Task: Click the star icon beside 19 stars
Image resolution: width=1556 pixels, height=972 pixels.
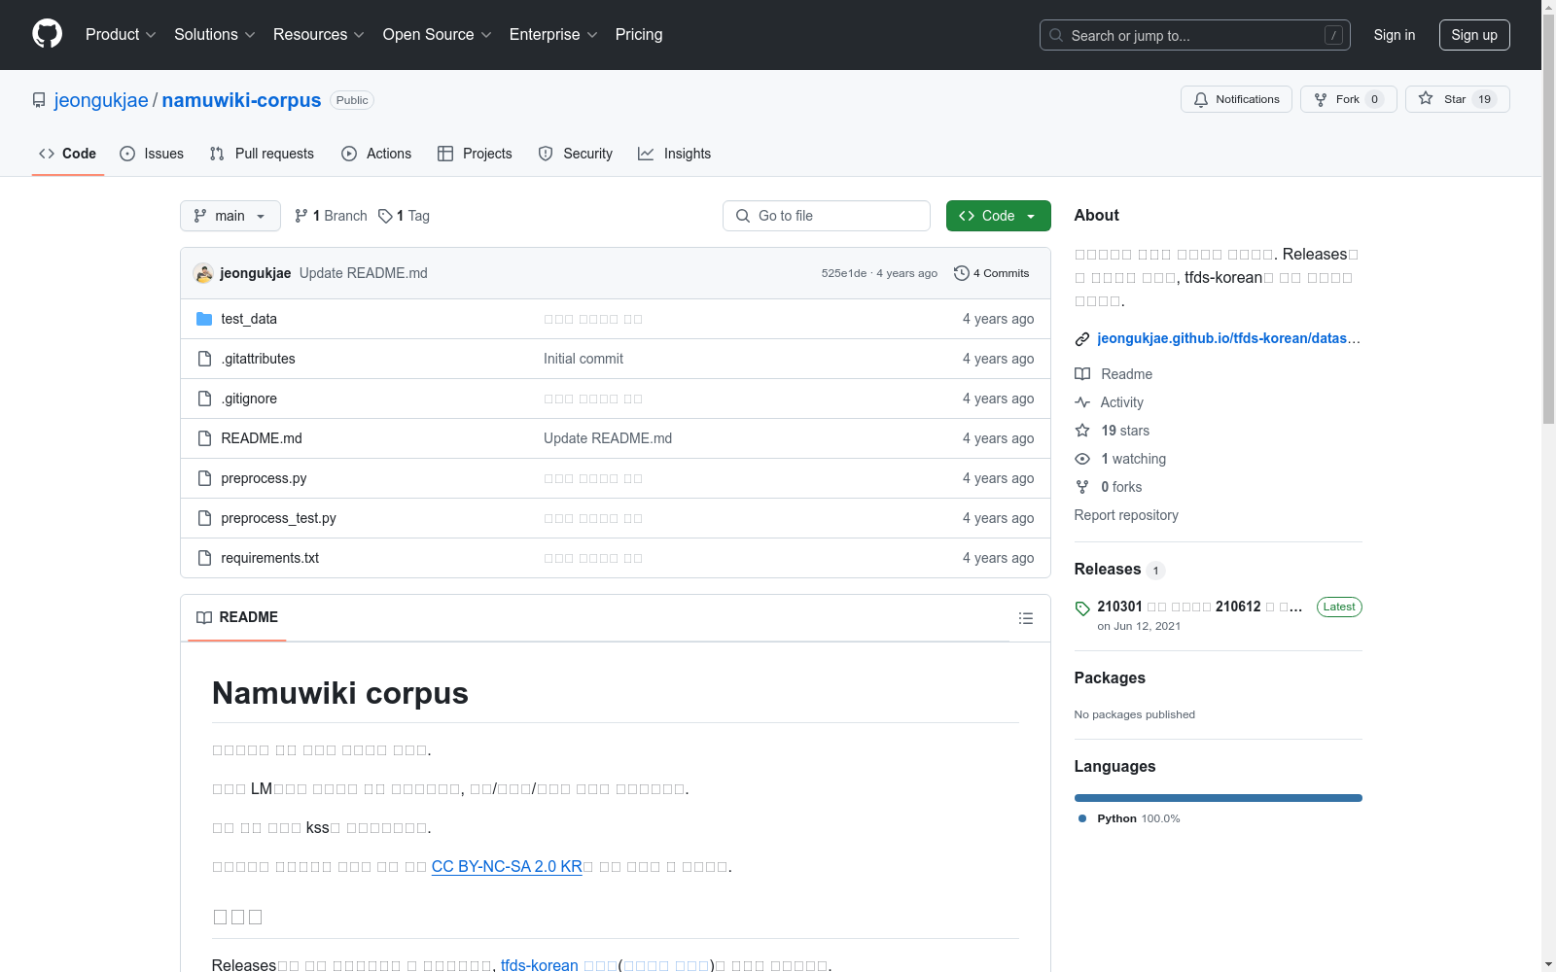Action: point(1082,431)
